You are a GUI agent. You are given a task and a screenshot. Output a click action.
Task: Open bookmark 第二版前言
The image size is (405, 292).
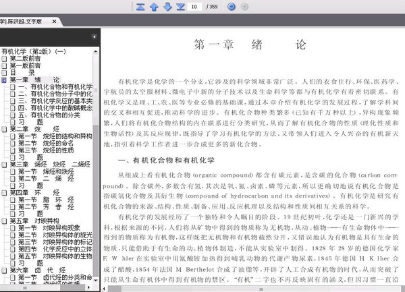click(25, 59)
